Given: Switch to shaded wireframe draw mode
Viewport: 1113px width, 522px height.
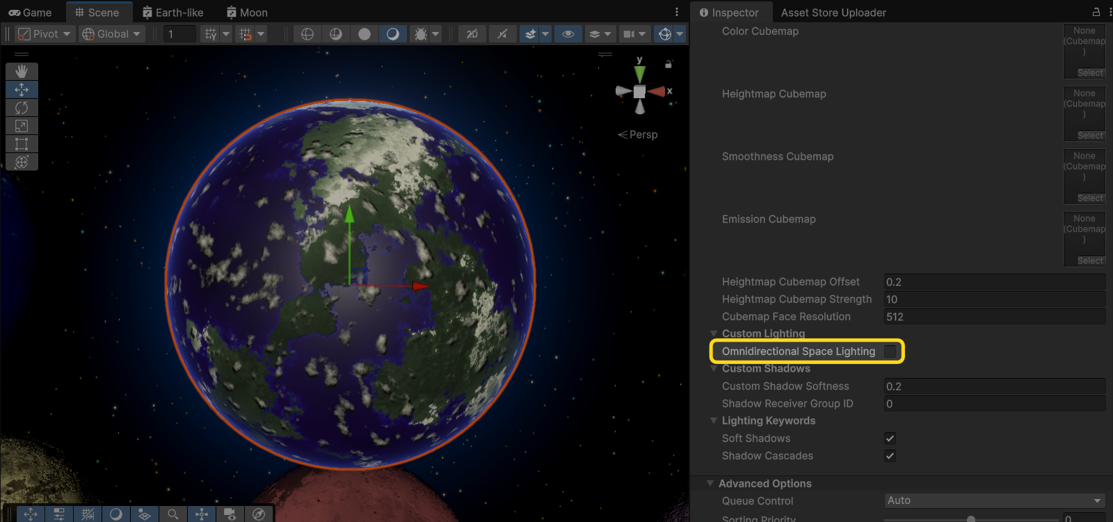Looking at the screenshot, I should click(336, 33).
